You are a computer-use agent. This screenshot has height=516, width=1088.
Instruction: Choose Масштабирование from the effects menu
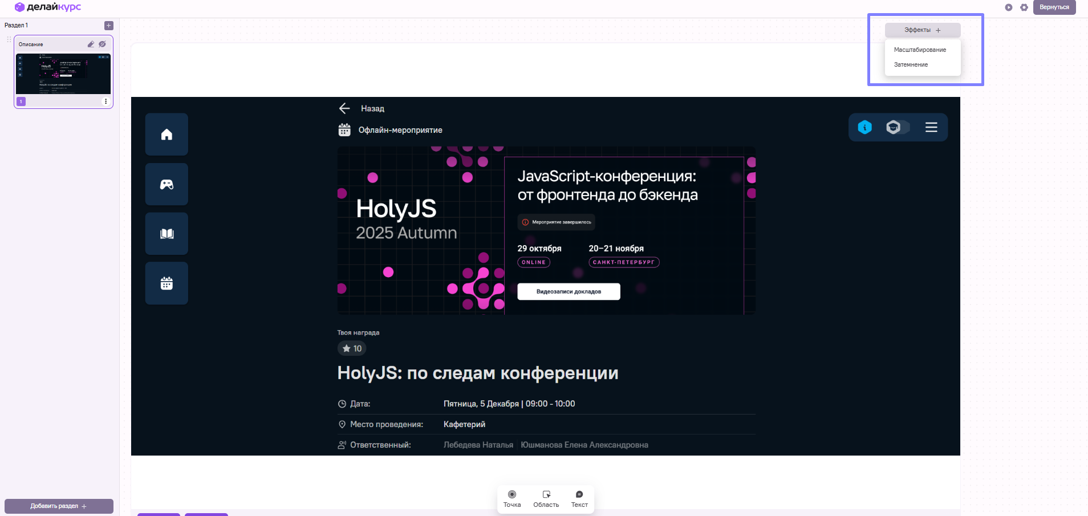(x=920, y=50)
